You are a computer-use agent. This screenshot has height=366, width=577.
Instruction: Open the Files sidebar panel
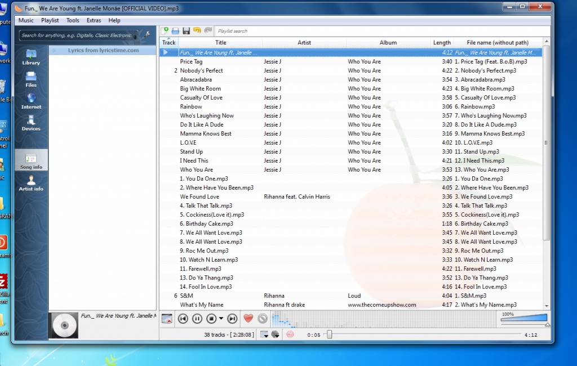[x=31, y=79]
